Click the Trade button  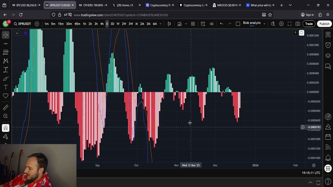[x=309, y=24]
